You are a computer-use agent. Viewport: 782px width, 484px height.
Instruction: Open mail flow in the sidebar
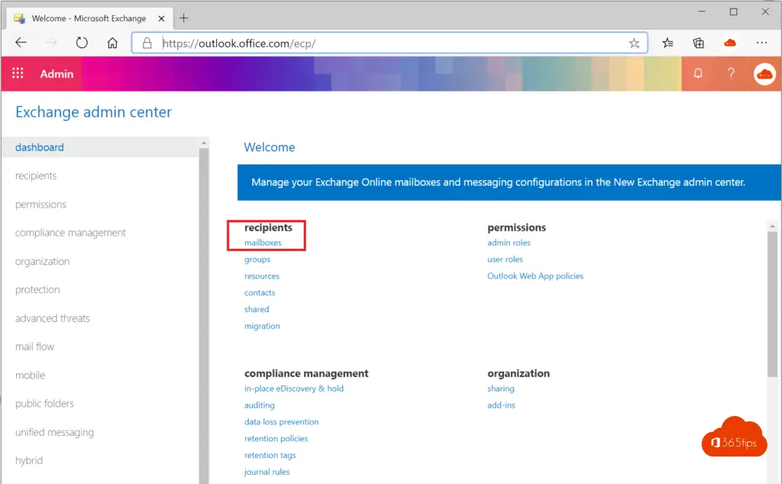coord(34,347)
